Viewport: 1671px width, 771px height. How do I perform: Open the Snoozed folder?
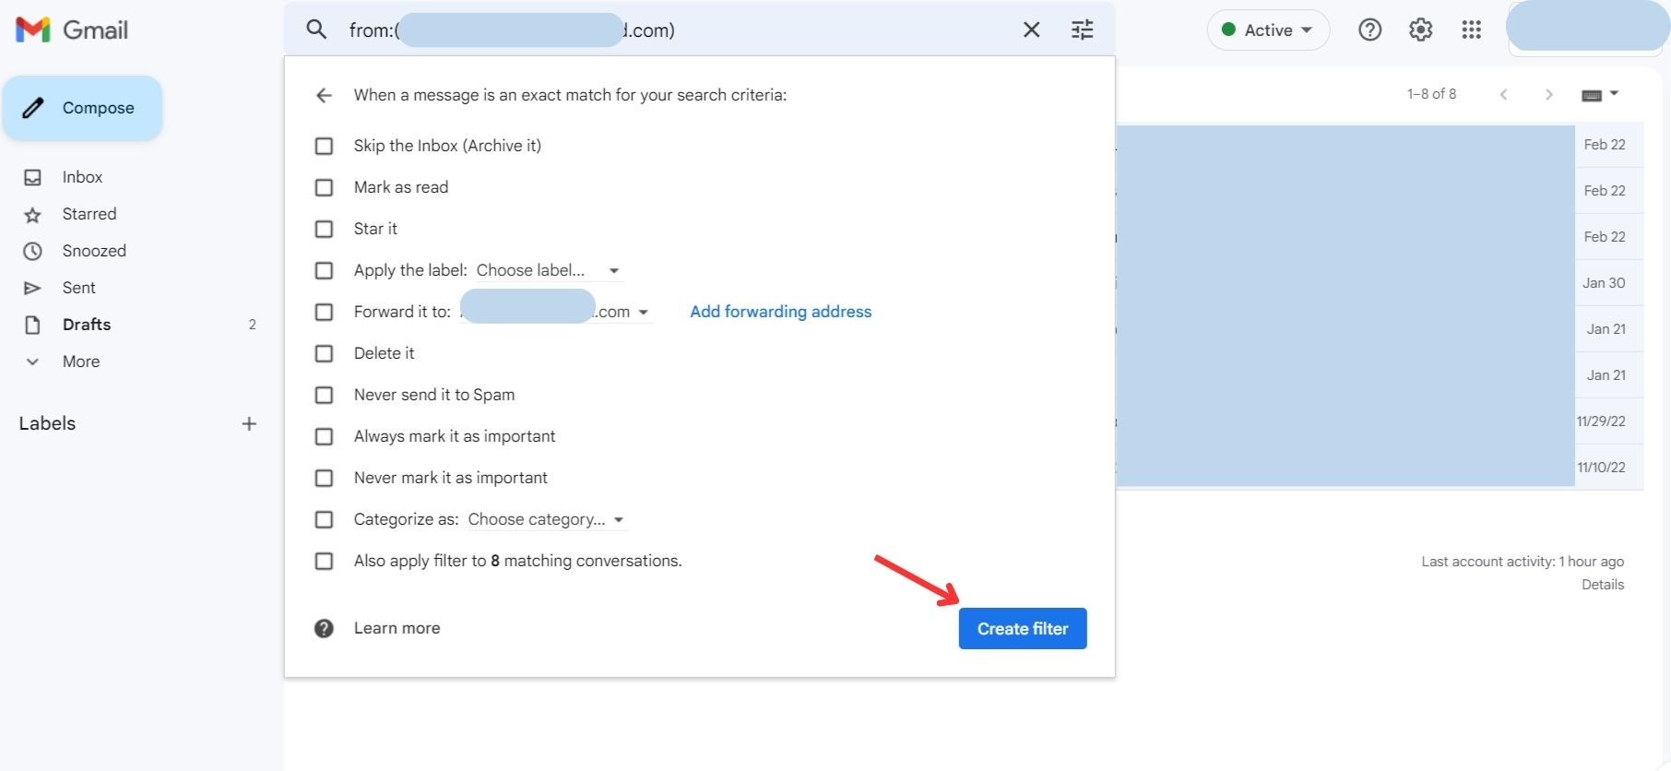coord(94,251)
